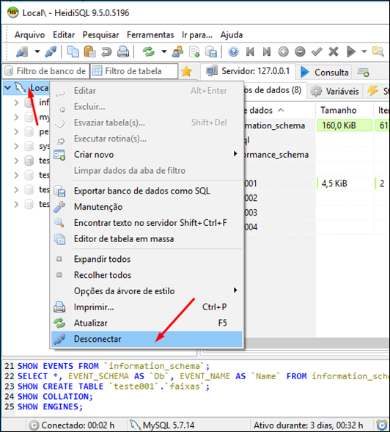Click the database filter input field

[45, 71]
